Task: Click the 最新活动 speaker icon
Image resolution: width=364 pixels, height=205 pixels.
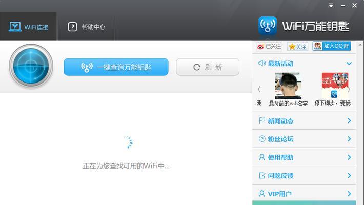Action: [x=262, y=63]
